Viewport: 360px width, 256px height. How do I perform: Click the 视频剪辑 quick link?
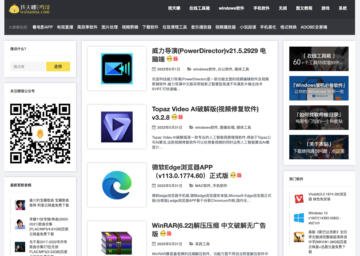click(130, 27)
